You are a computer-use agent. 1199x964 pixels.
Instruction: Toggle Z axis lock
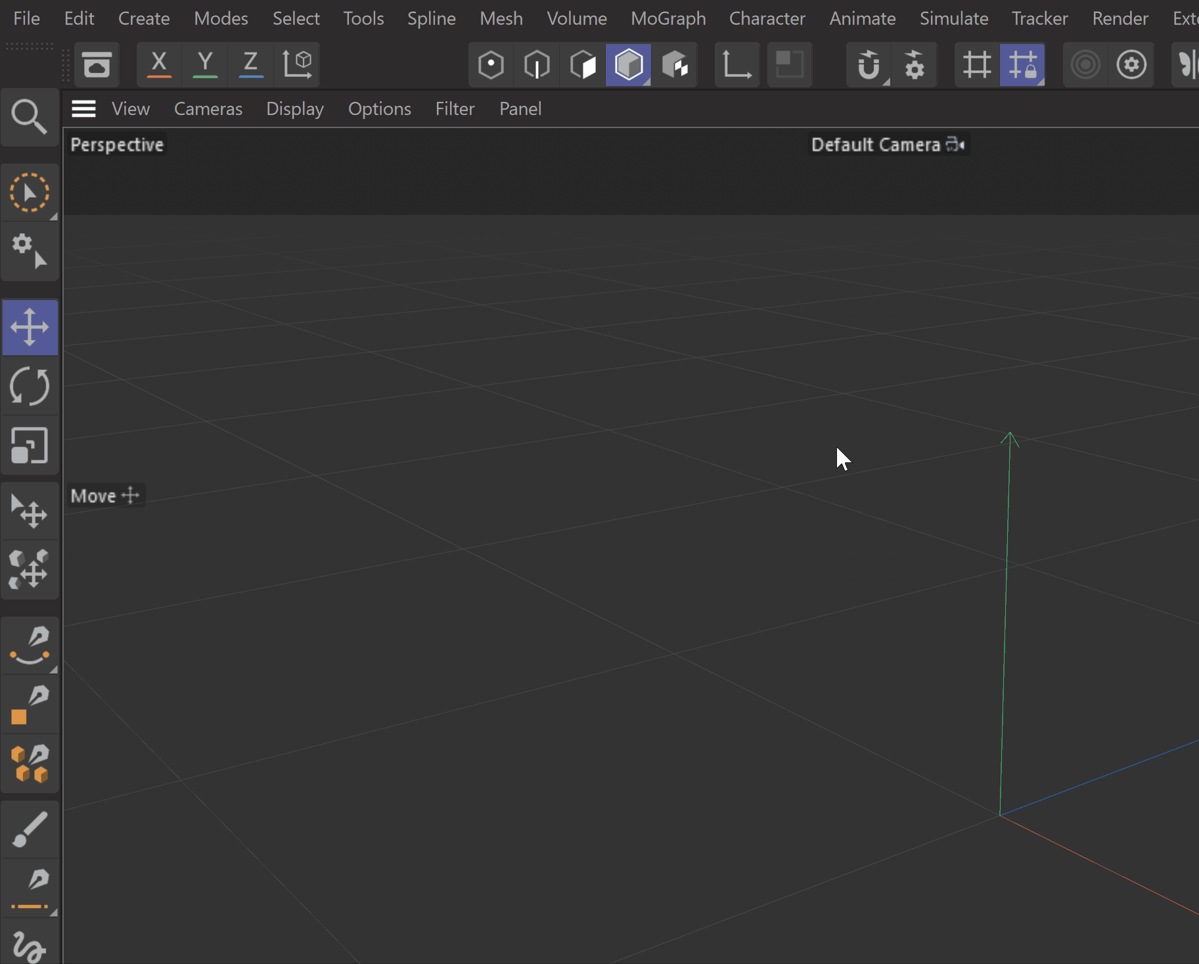point(251,65)
